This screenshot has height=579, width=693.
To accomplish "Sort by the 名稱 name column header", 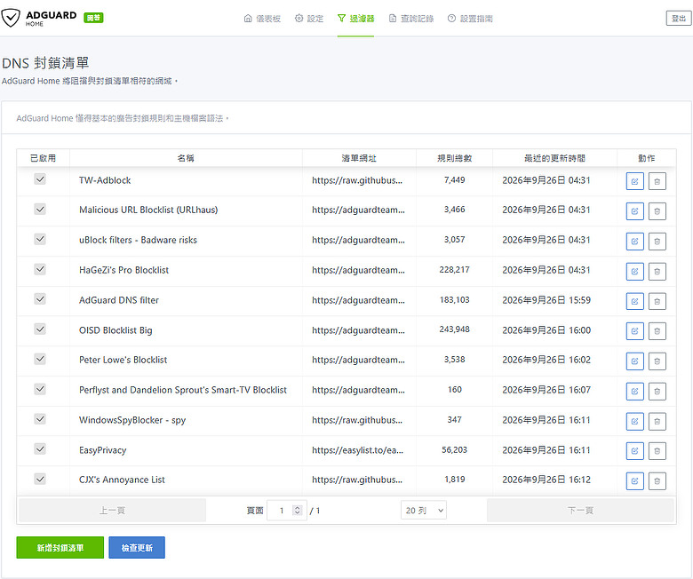I will tap(186, 158).
